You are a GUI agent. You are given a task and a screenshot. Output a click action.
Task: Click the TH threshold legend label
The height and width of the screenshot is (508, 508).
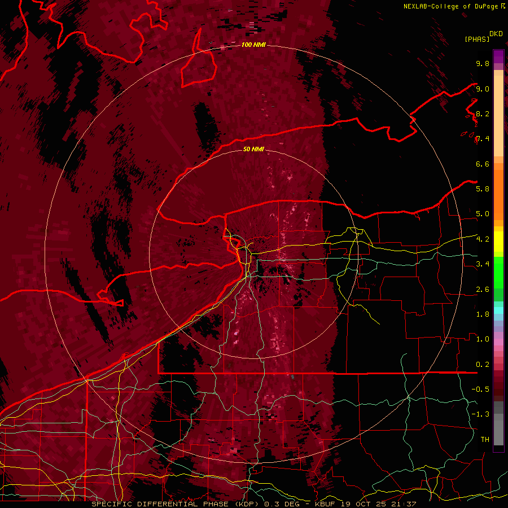(485, 440)
